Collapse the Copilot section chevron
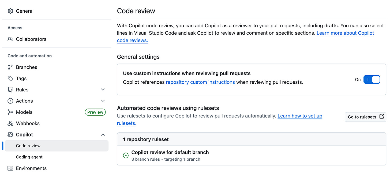 click(x=103, y=134)
